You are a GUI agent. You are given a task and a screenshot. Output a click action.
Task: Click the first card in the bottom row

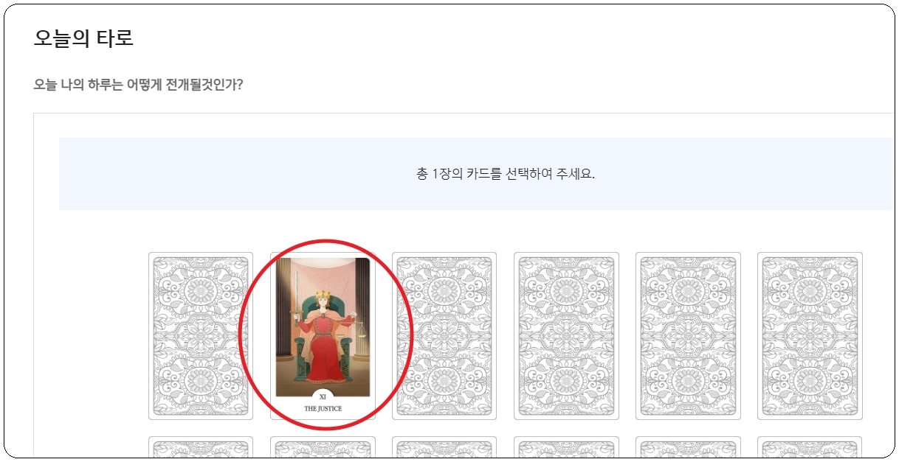pyautogui.click(x=201, y=447)
